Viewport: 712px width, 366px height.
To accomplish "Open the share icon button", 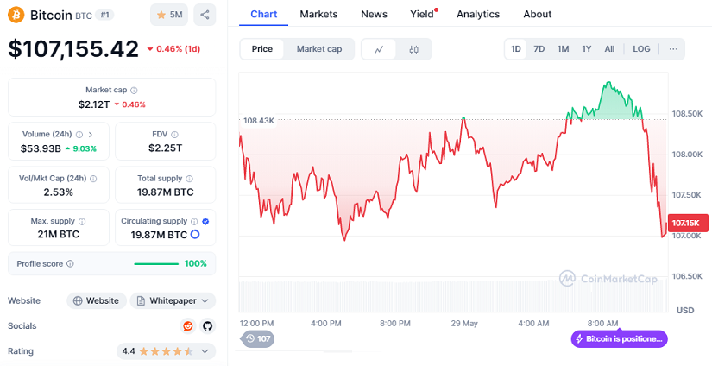I will (205, 15).
